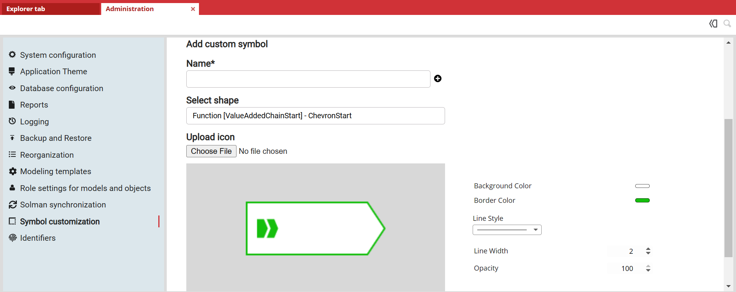This screenshot has height=292, width=736.
Task: Click the Identifiers fingerprint icon
Action: tap(13, 238)
